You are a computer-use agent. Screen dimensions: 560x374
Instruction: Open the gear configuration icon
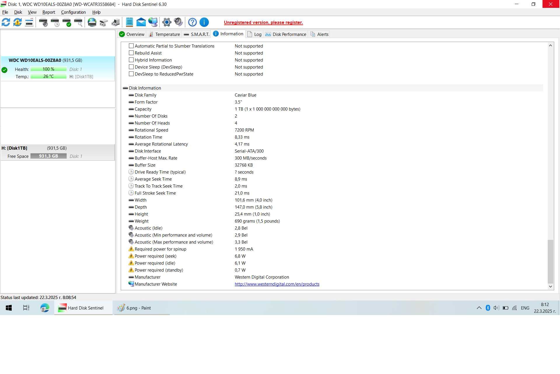pyautogui.click(x=167, y=22)
